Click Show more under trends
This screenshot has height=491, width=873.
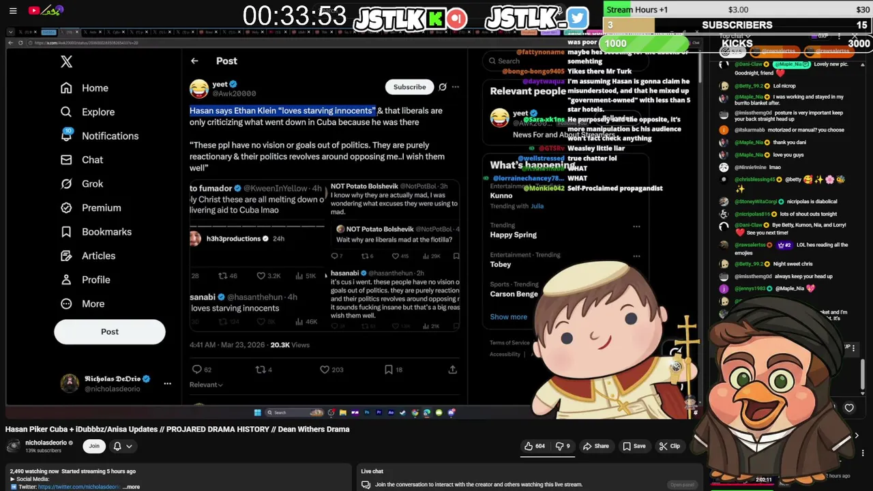508,316
